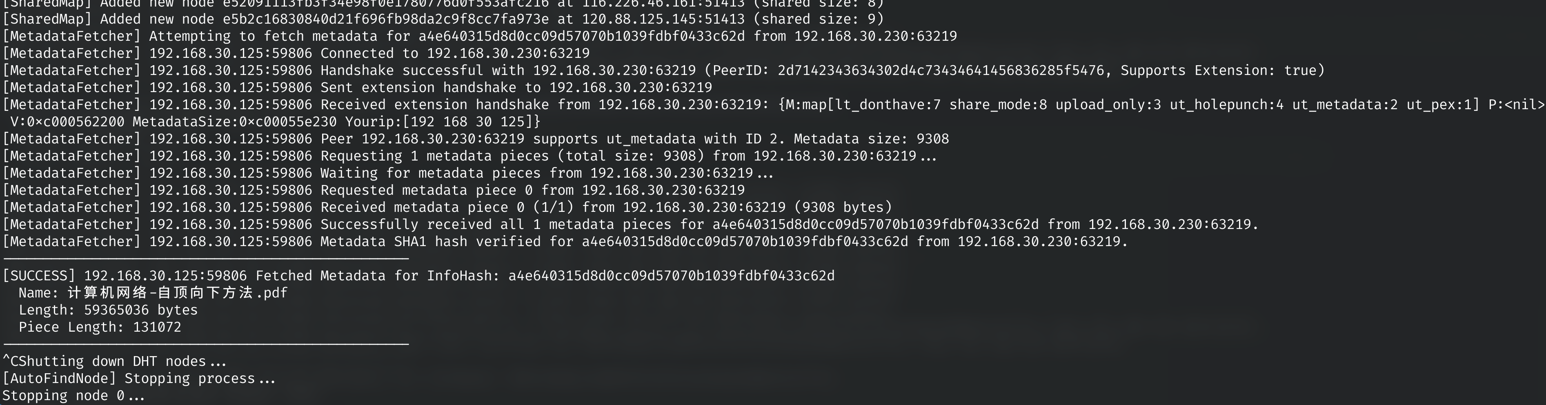The width and height of the screenshot is (1546, 405).
Task: Click the Yourip:[192 168 30 125] text
Action: pyautogui.click(x=442, y=121)
